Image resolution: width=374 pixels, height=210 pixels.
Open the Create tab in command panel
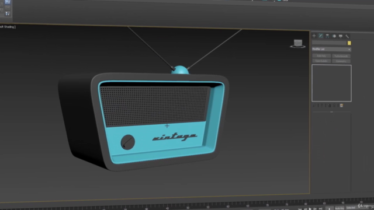314,36
